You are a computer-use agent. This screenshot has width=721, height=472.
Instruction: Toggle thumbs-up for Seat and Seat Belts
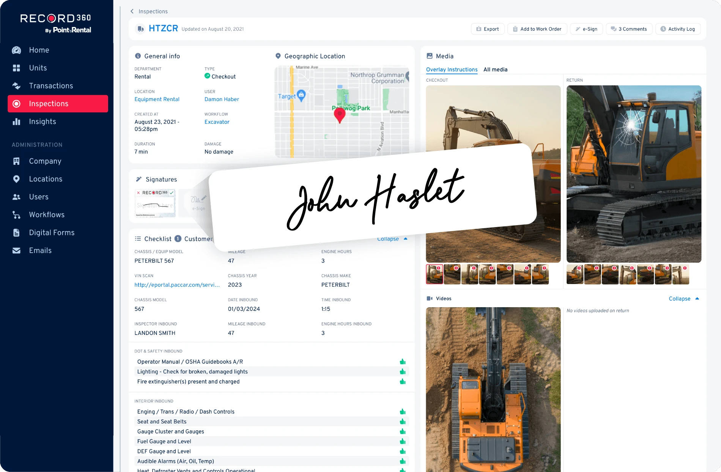pyautogui.click(x=403, y=421)
